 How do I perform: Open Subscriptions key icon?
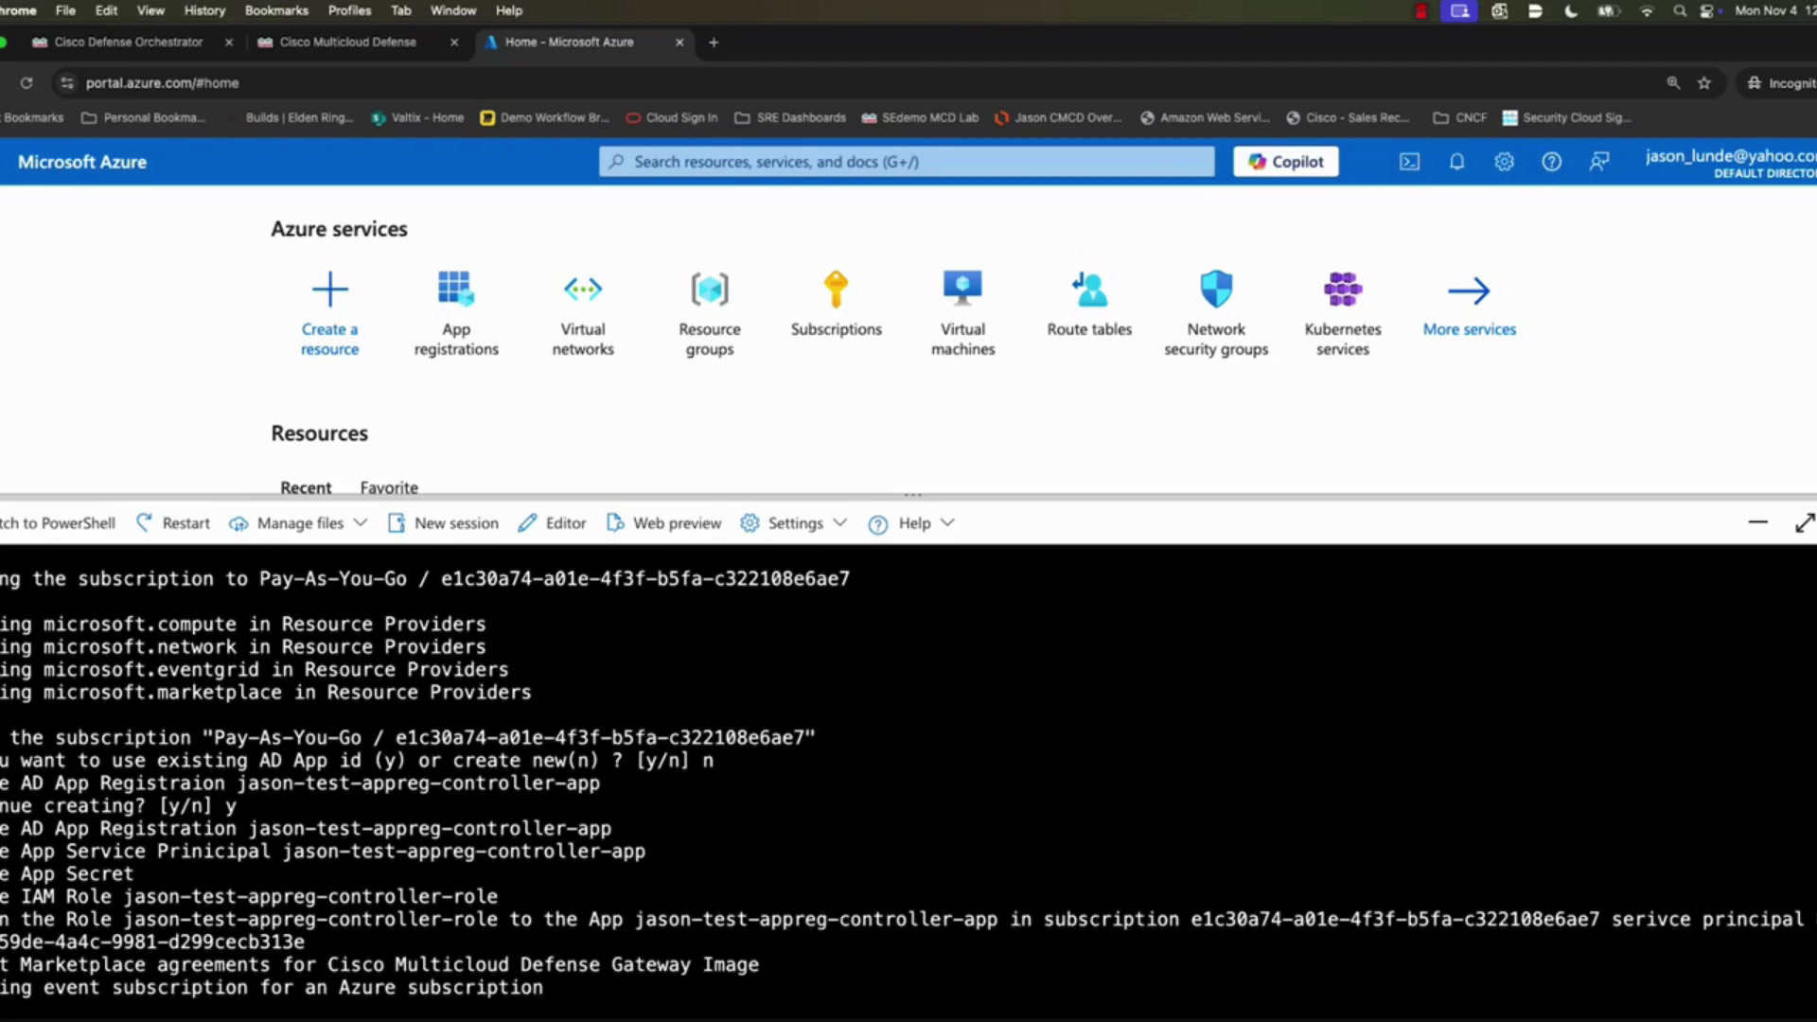pos(836,289)
